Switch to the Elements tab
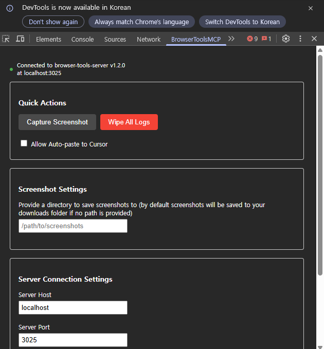The width and height of the screenshot is (324, 349). (48, 40)
